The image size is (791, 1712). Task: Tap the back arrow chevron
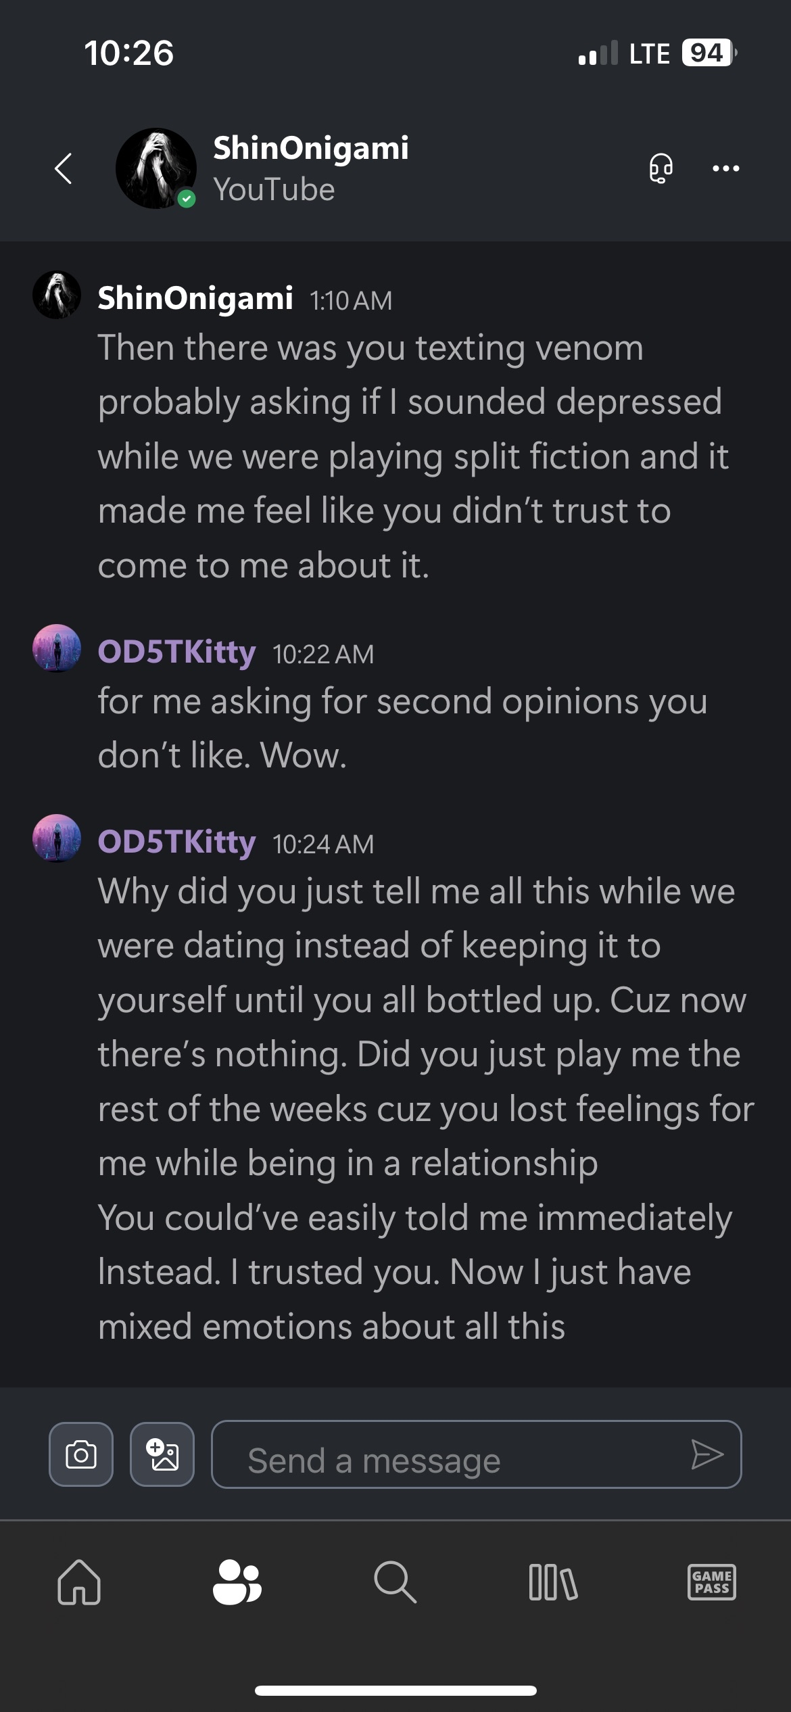click(x=64, y=168)
